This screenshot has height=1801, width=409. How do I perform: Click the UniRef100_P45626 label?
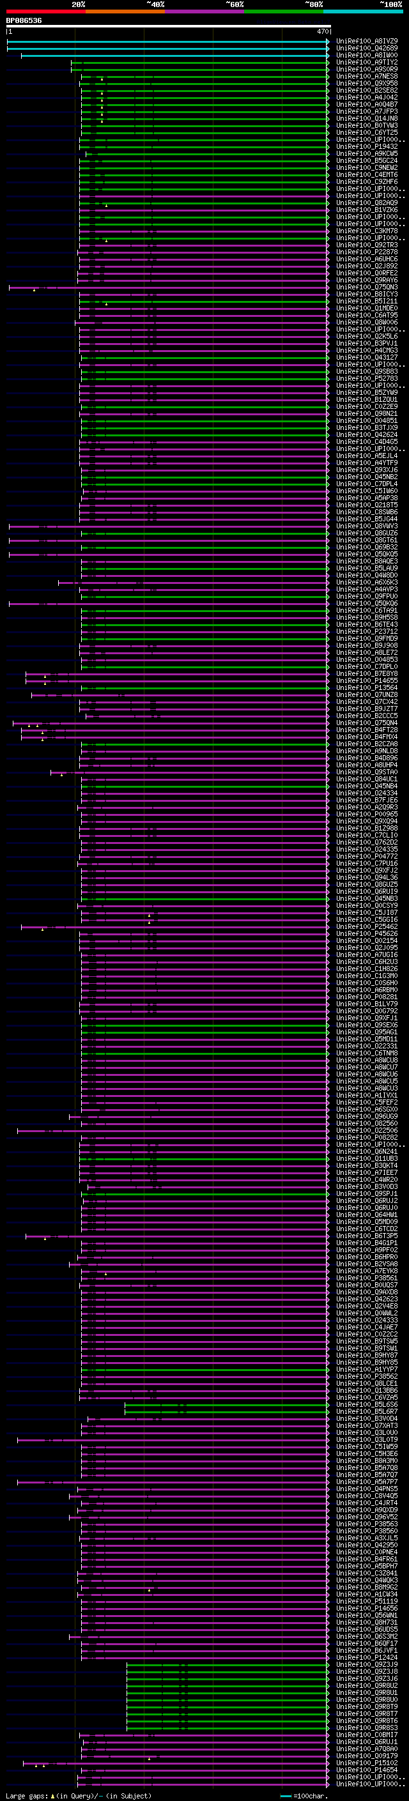point(367,933)
